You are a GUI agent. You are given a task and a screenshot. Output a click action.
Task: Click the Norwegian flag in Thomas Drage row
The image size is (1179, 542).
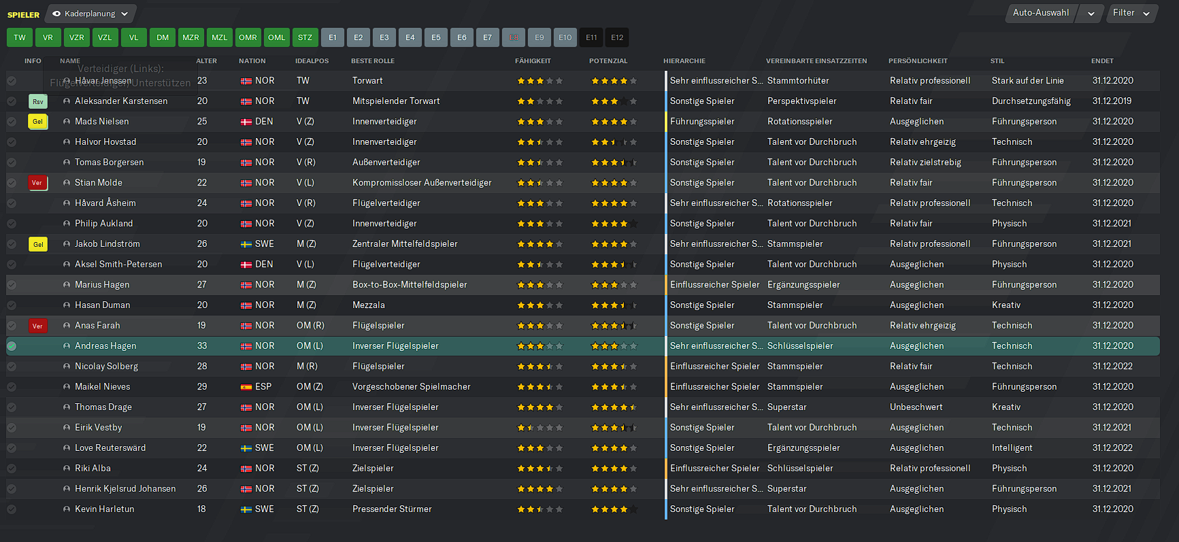point(246,407)
